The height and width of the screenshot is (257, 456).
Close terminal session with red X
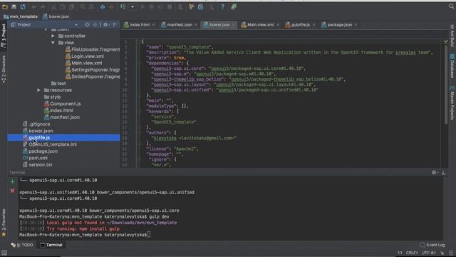click(x=12, y=191)
